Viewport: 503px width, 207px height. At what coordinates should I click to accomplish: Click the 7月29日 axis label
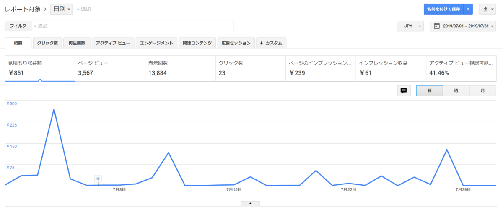click(x=463, y=189)
